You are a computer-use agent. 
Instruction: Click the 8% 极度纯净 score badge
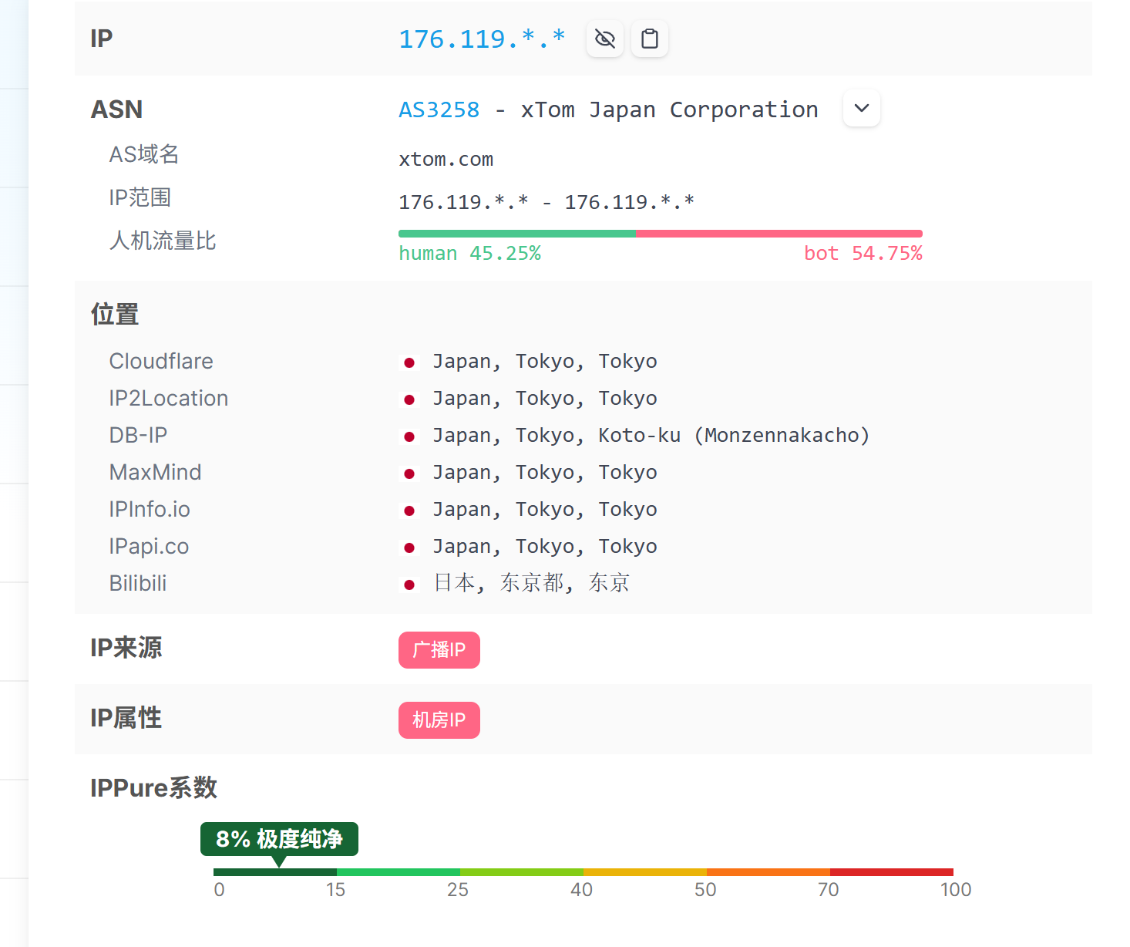pos(279,839)
